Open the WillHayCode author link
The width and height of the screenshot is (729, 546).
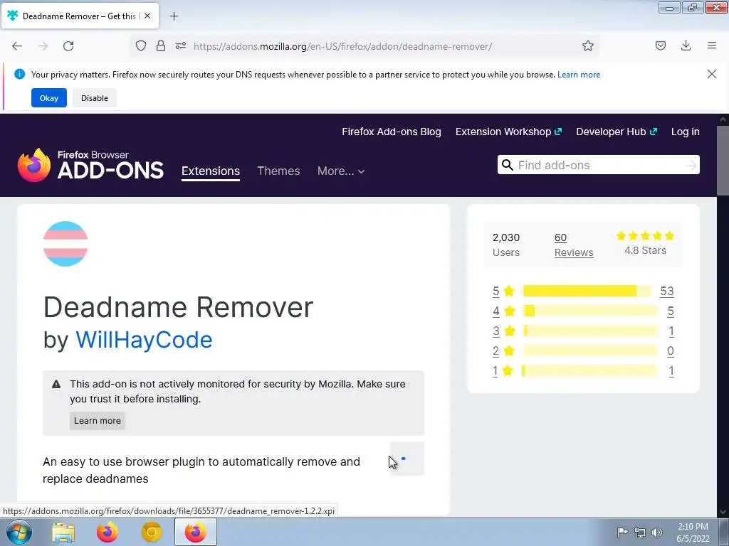pyautogui.click(x=144, y=340)
